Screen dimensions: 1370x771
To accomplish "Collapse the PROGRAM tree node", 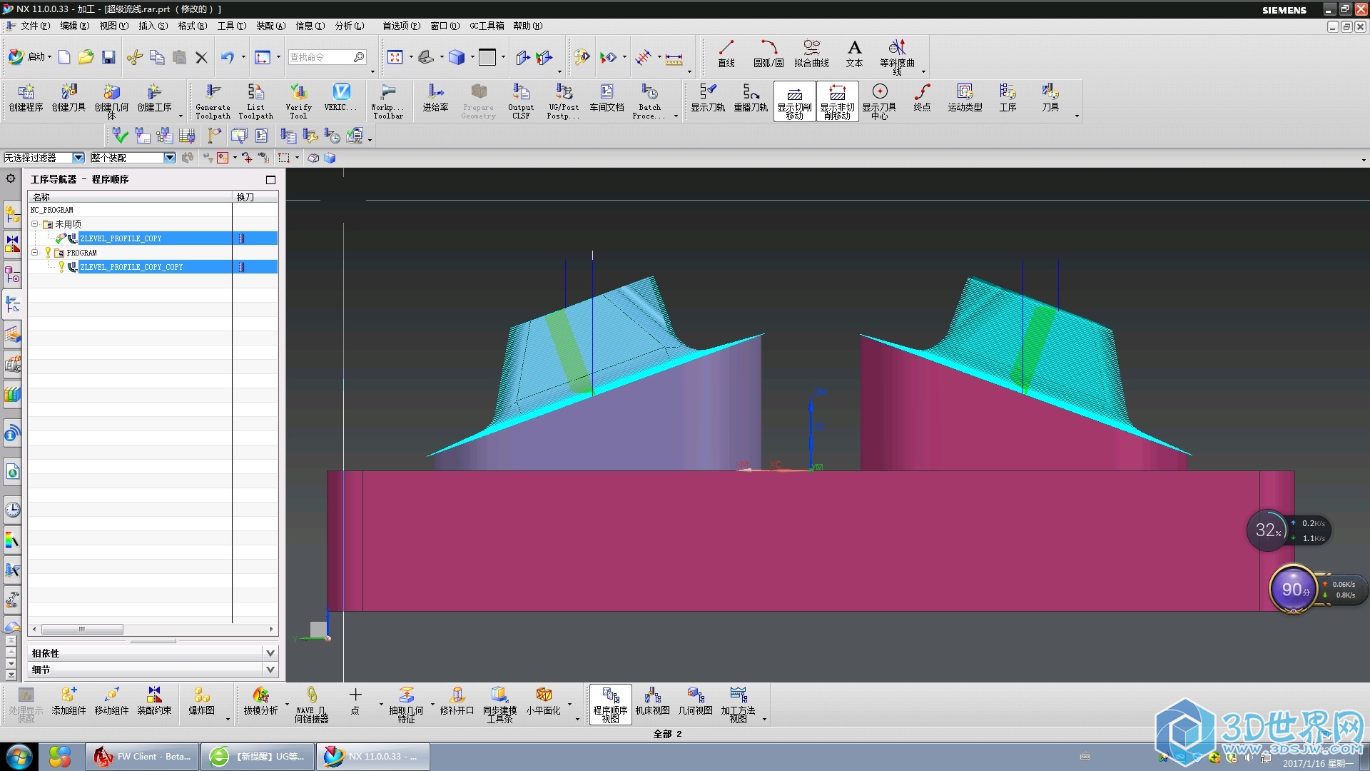I will 34,253.
